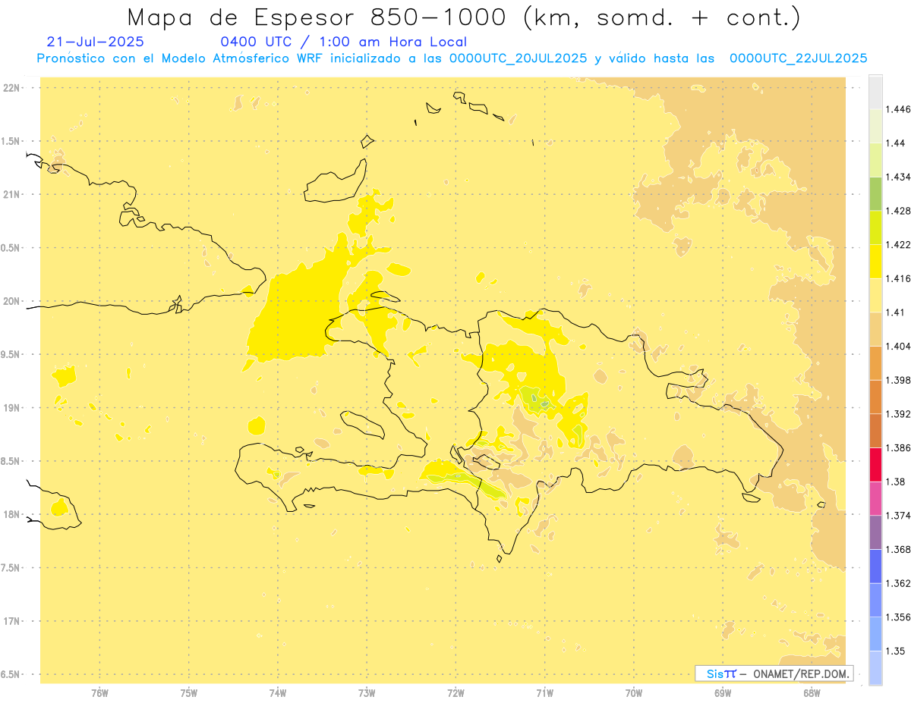Select the '1.404' colorbar value

[x=897, y=346]
